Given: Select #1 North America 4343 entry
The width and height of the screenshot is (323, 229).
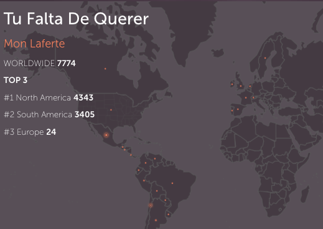Looking at the screenshot, I should [x=49, y=97].
